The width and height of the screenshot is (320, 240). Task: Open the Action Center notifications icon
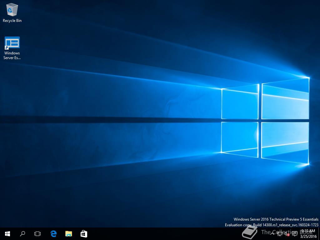[x=295, y=234]
